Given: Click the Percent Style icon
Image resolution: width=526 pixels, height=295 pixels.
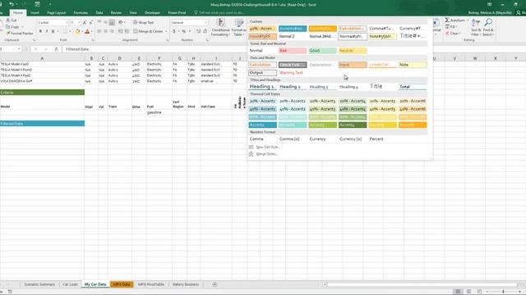Looking at the screenshot, I should tap(183, 31).
